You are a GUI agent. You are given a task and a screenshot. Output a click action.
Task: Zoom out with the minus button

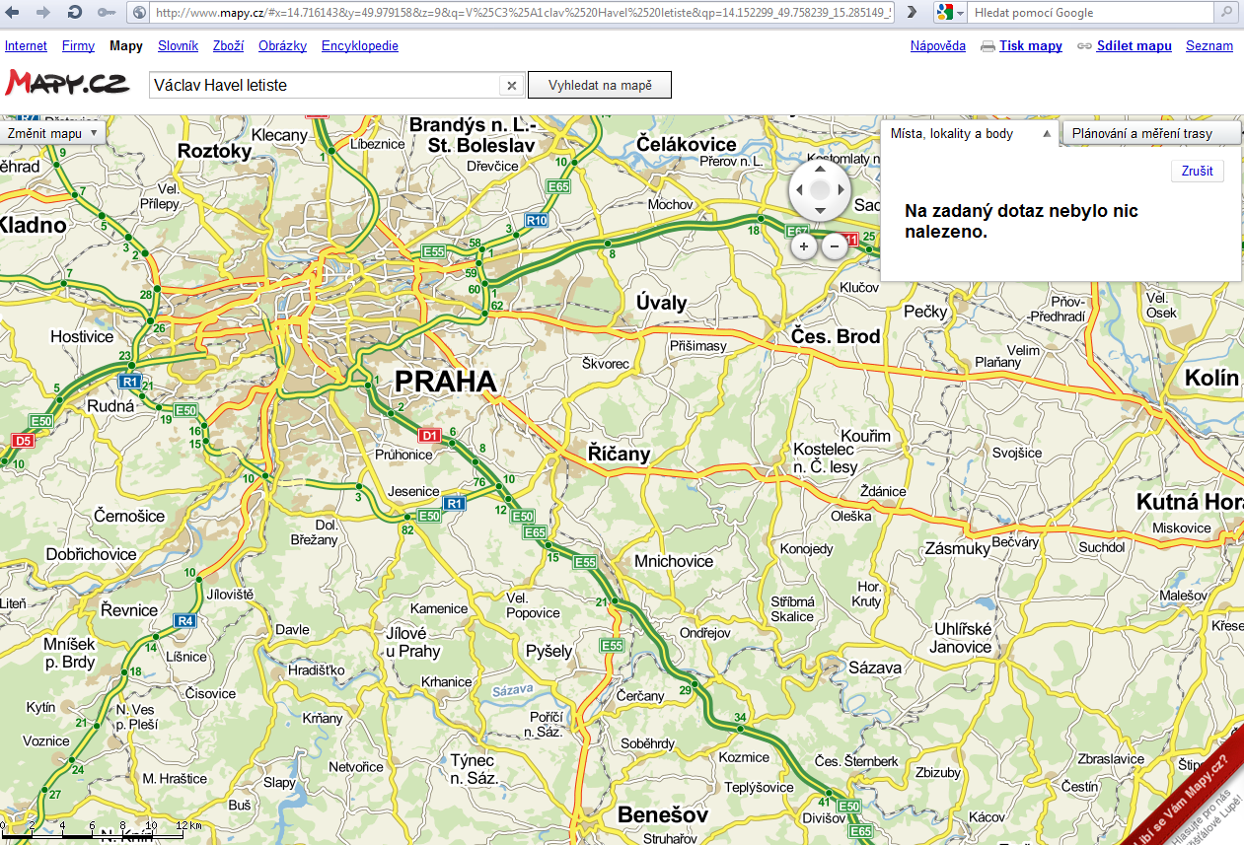(835, 246)
